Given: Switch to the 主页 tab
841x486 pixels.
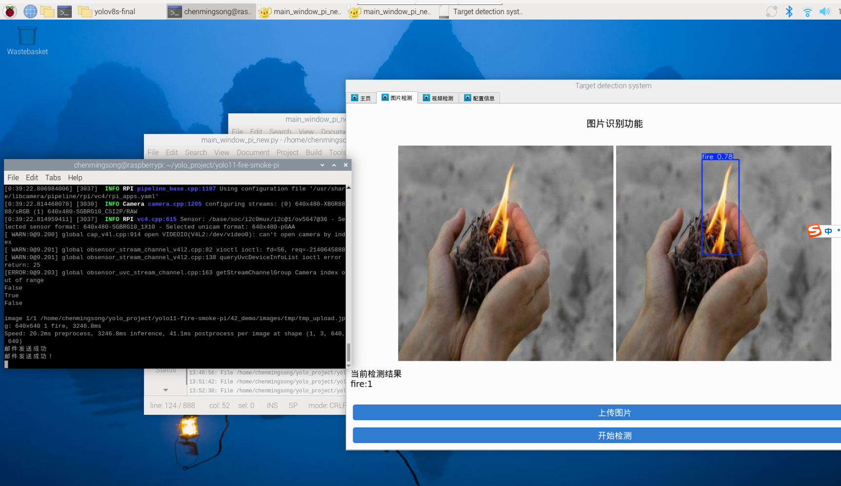Looking at the screenshot, I should (361, 98).
